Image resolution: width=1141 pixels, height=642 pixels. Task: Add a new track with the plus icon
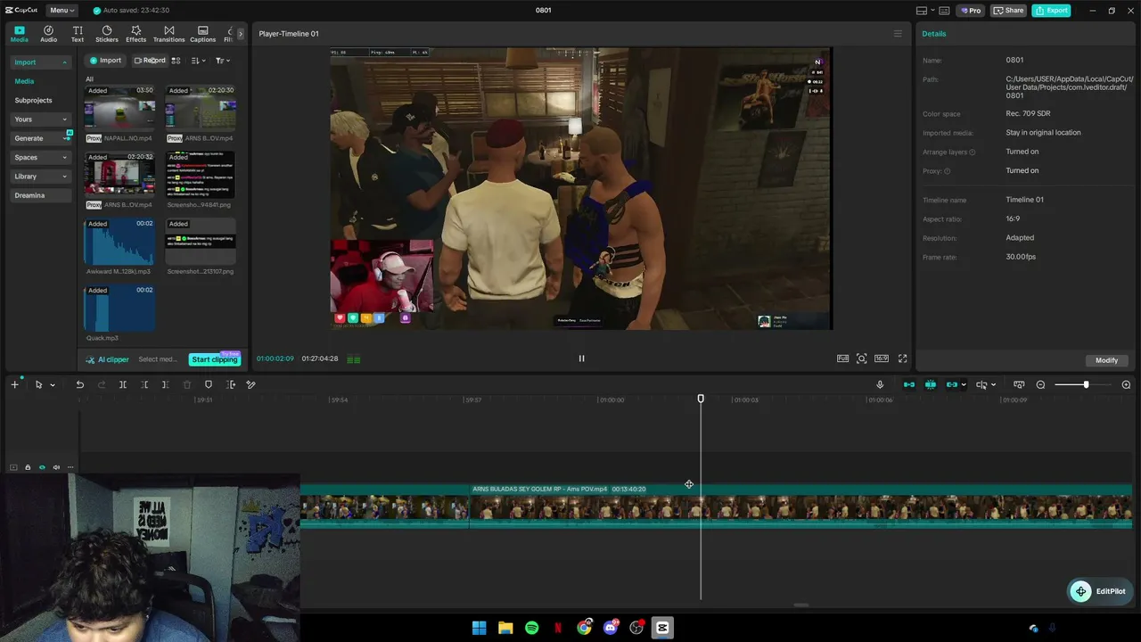14,384
